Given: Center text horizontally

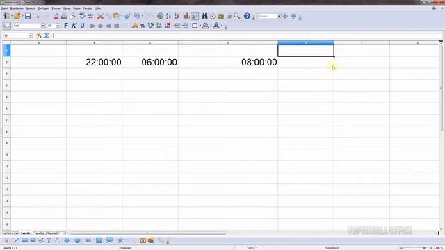Looking at the screenshot, I should pyautogui.click(x=100, y=26).
